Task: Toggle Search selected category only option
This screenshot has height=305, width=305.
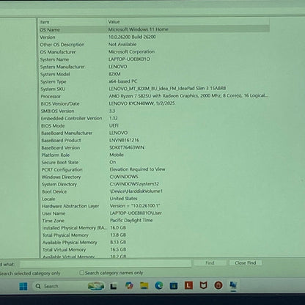Action: pyautogui.click(x=30, y=273)
